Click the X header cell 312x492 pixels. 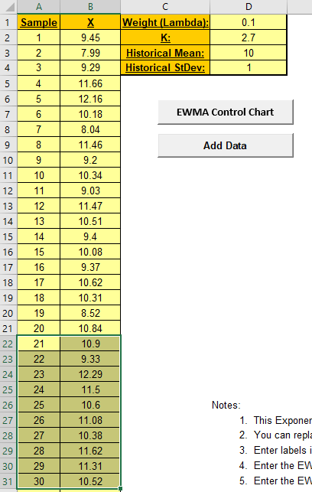(x=90, y=22)
